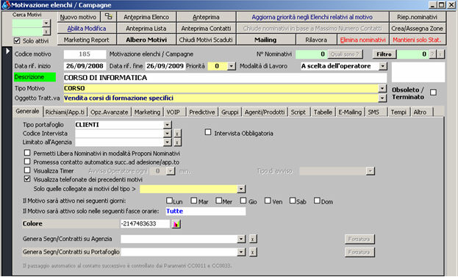Select the Predictive tab
Image resolution: width=458 pixels, height=277 pixels.
pyautogui.click(x=202, y=112)
